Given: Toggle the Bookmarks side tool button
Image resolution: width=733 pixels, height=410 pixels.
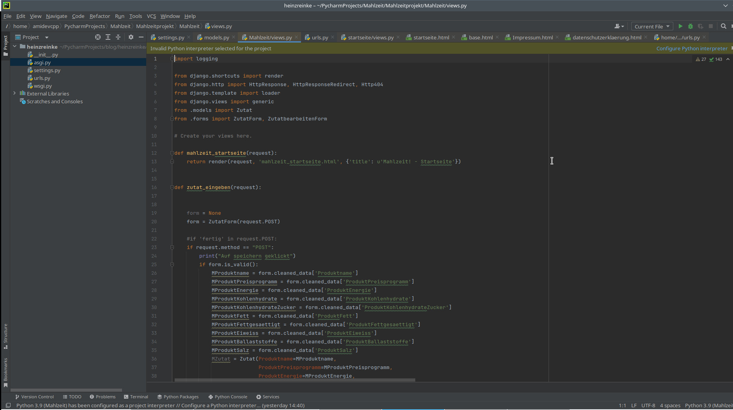Looking at the screenshot, I should [x=5, y=373].
